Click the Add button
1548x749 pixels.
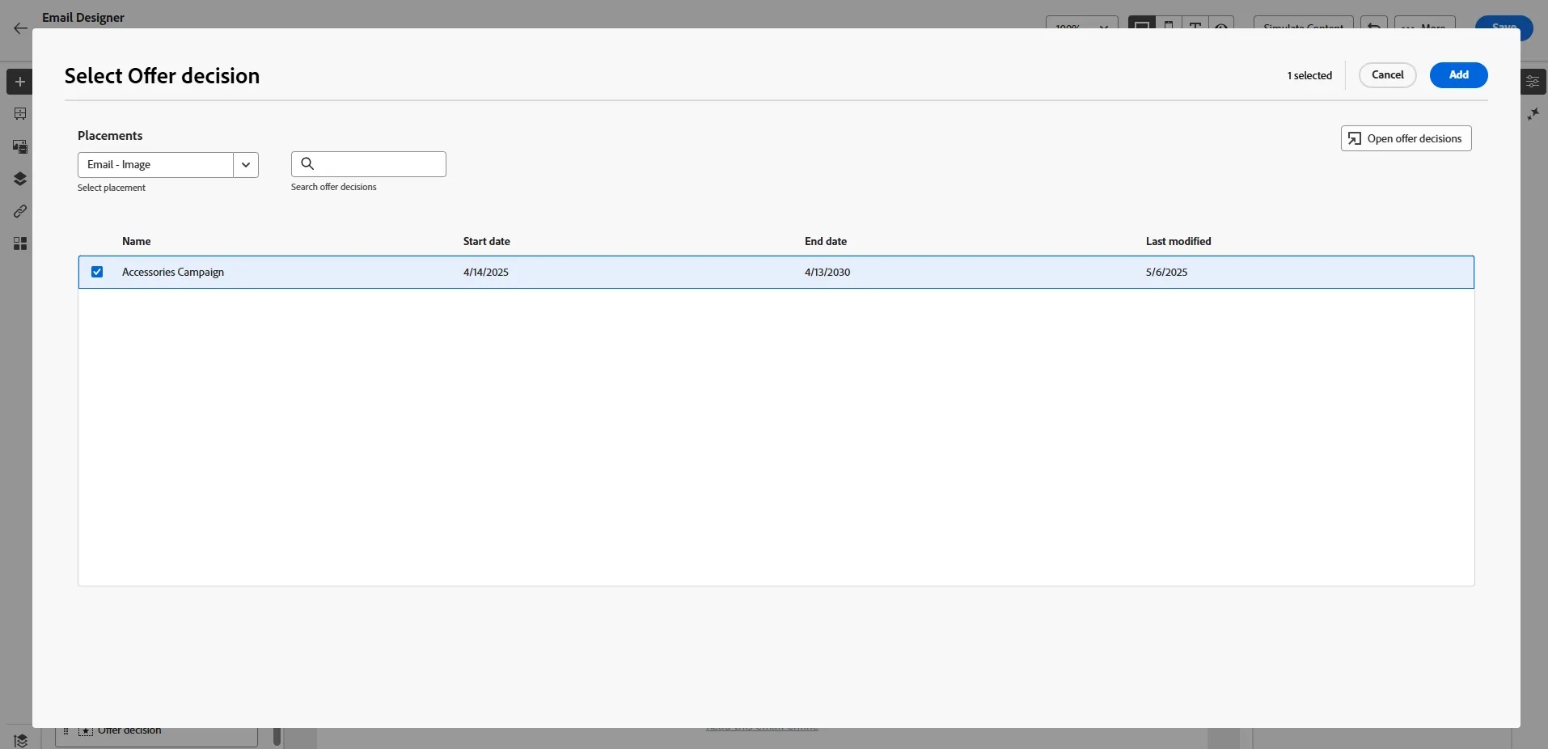[1458, 75]
